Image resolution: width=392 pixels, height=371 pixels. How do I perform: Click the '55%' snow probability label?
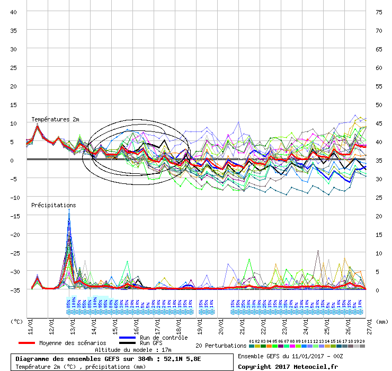pos(84,304)
